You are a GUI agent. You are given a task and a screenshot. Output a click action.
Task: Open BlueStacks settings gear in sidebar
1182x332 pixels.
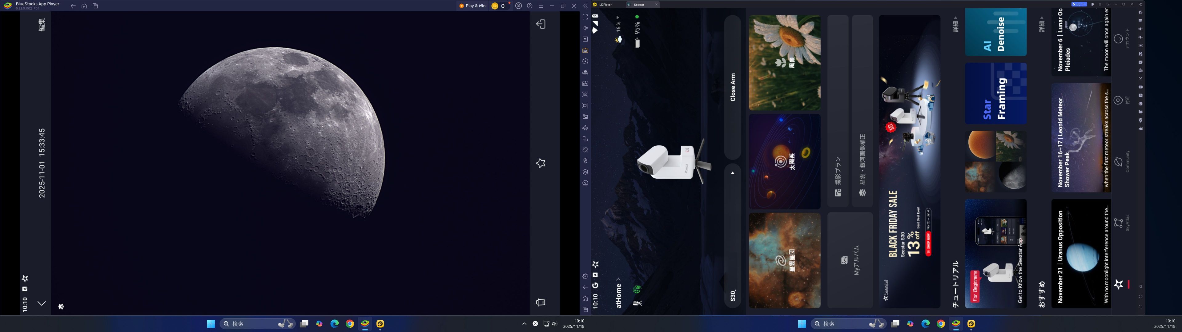click(x=585, y=277)
